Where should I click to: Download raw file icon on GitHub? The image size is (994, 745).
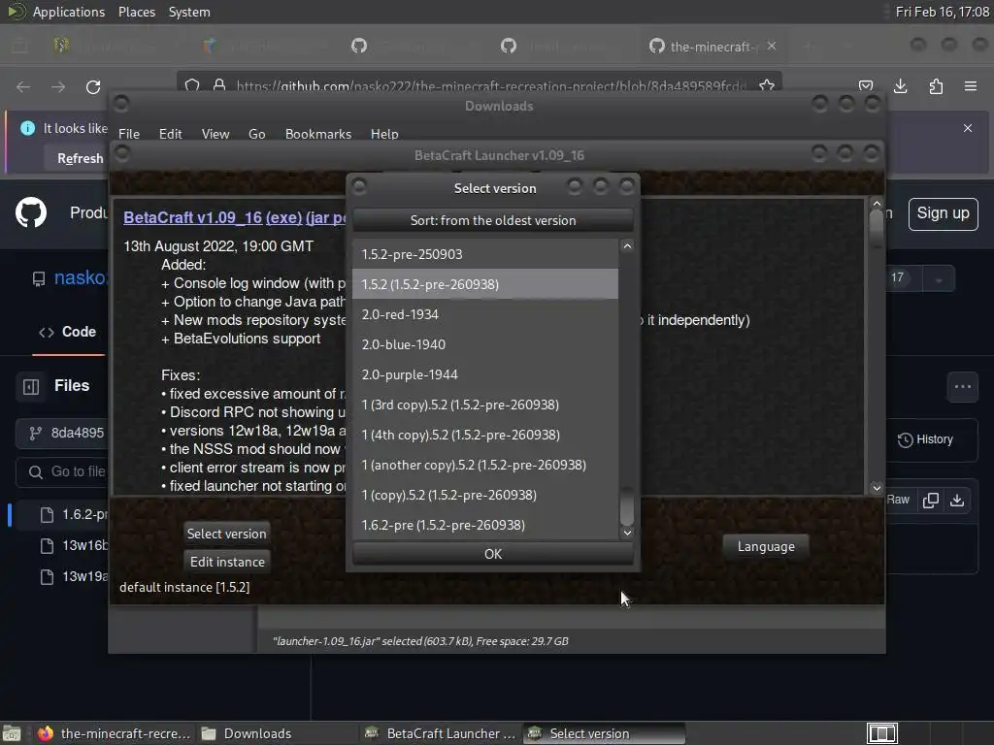click(x=957, y=500)
